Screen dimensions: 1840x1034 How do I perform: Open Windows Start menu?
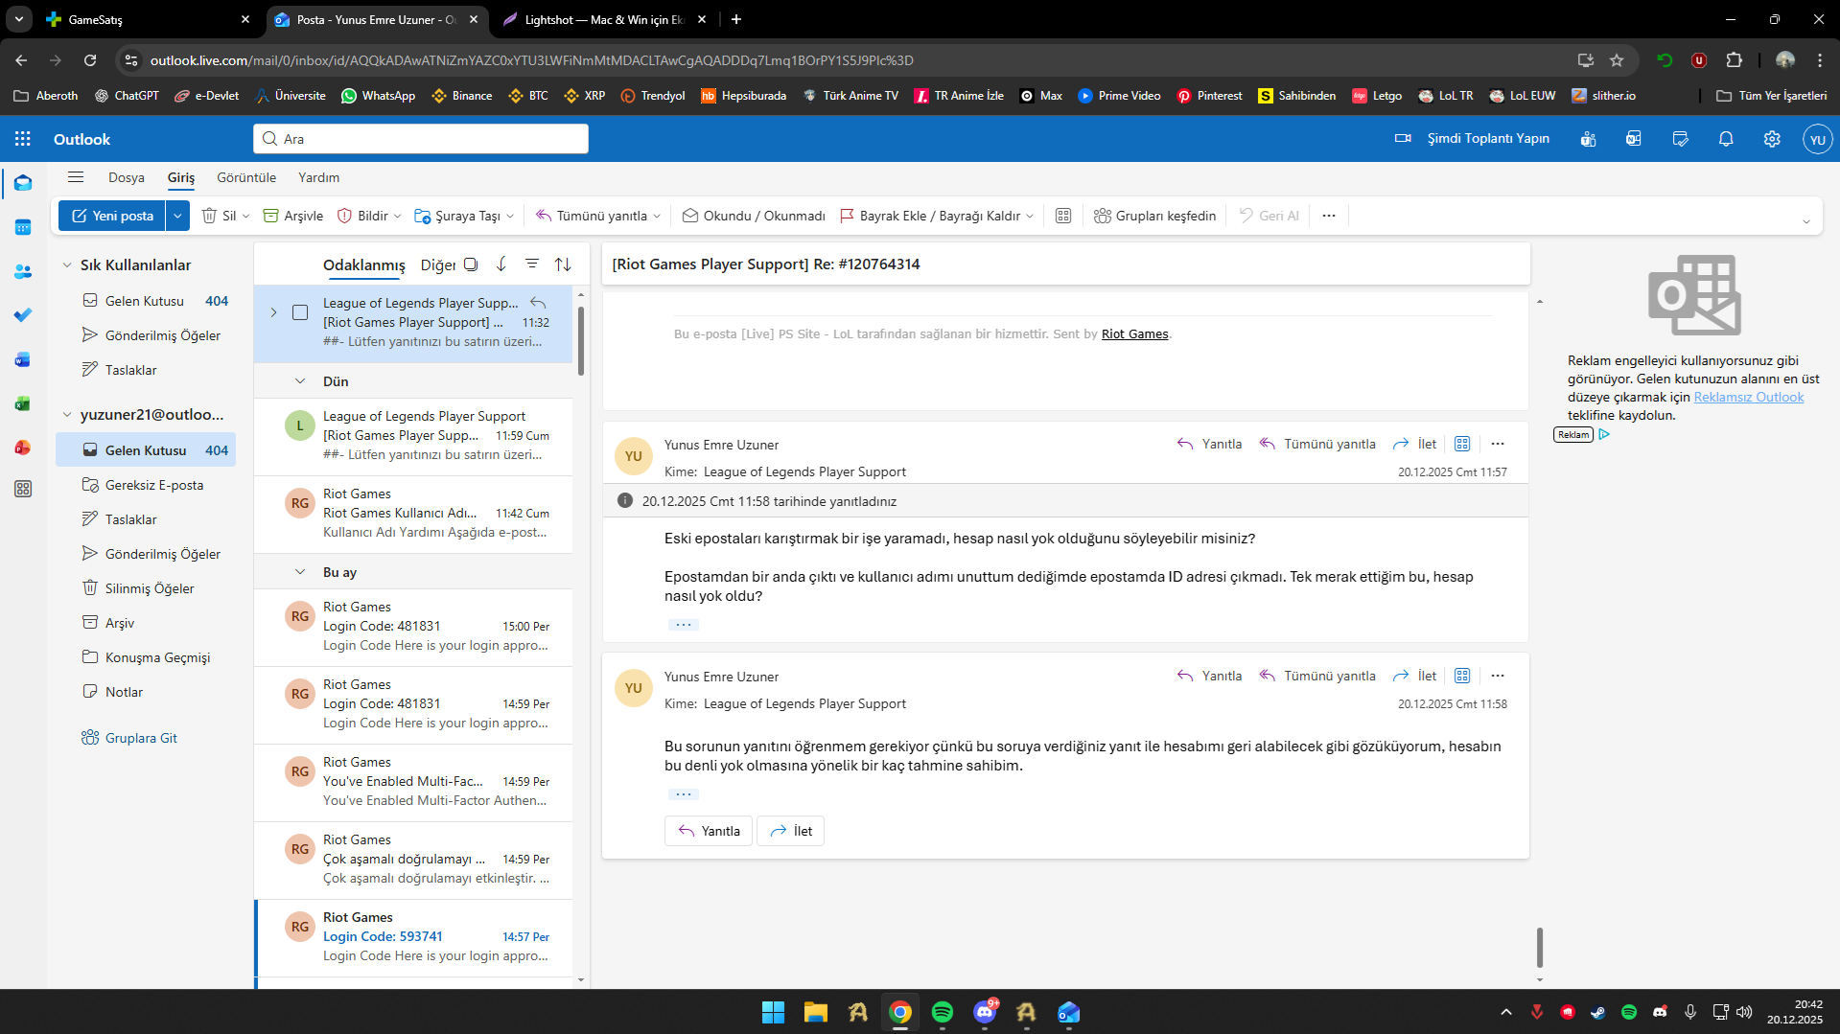tap(774, 1012)
